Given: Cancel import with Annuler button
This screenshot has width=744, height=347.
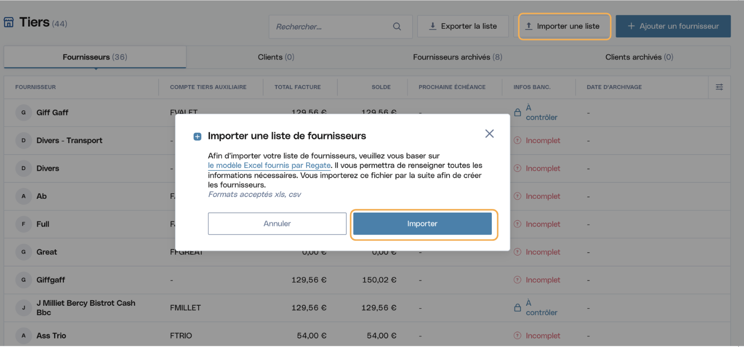Looking at the screenshot, I should point(277,224).
